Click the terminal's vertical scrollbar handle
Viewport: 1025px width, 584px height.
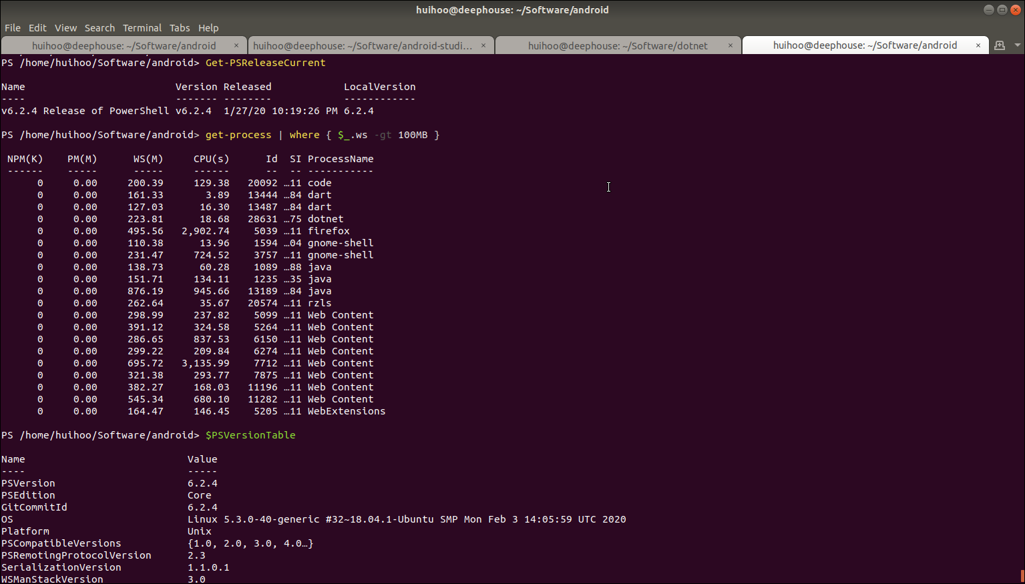(x=1022, y=576)
